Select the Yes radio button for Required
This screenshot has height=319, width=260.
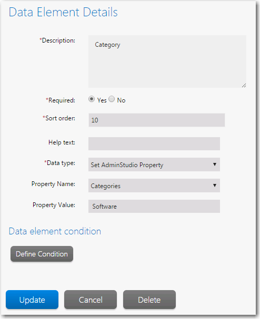tap(92, 99)
